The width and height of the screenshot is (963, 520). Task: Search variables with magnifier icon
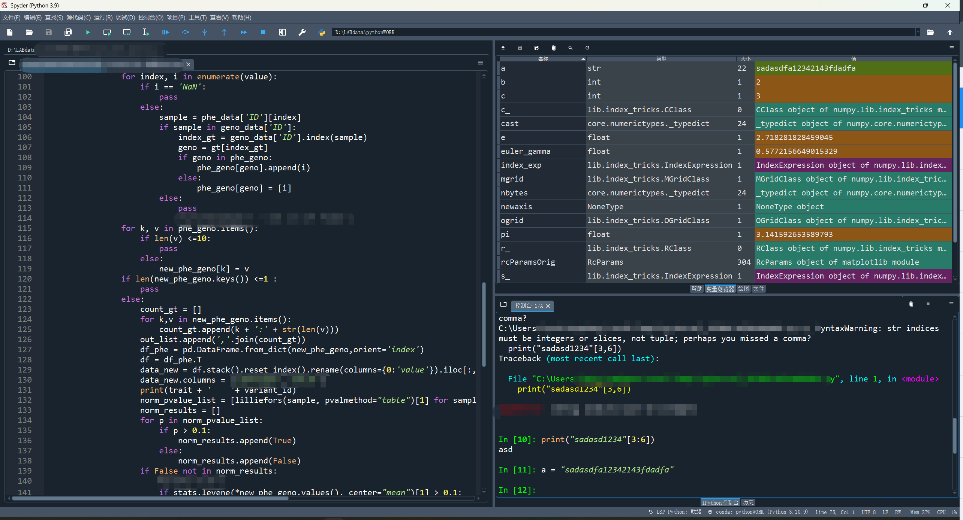pos(571,48)
